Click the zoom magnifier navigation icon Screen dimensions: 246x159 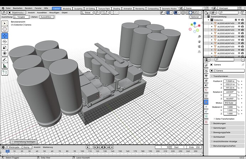tap(199, 37)
